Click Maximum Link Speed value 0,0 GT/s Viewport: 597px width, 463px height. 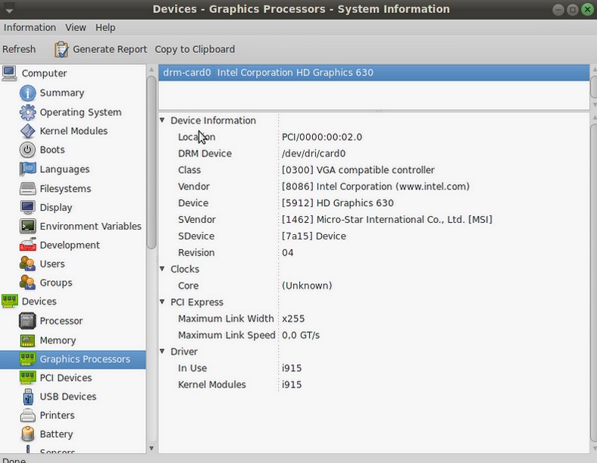(x=301, y=335)
